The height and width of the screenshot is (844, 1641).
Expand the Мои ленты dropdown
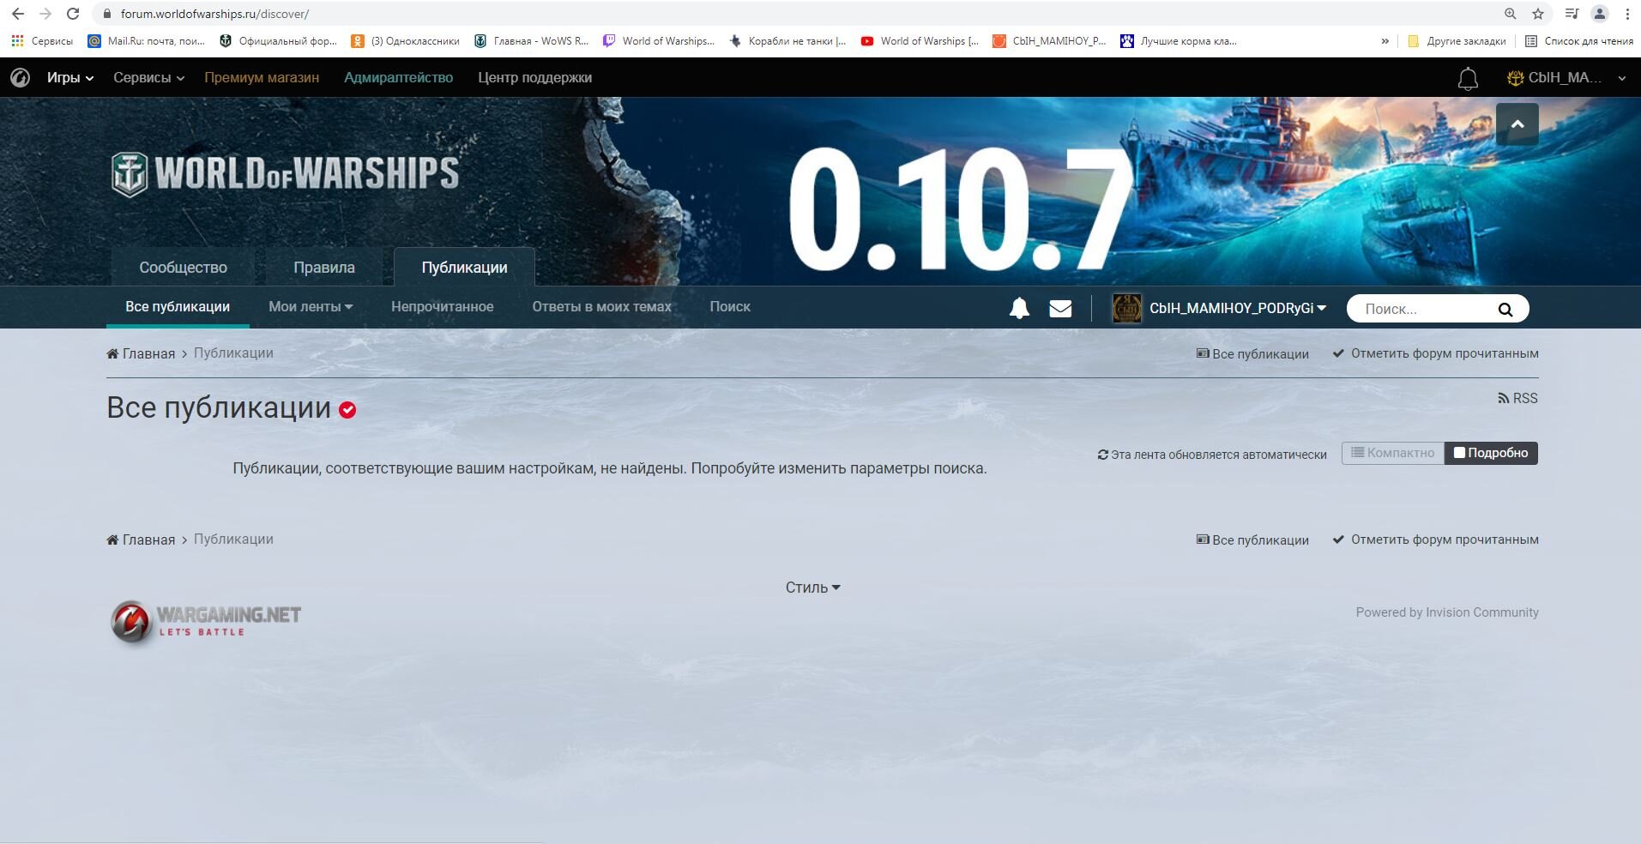click(x=311, y=307)
